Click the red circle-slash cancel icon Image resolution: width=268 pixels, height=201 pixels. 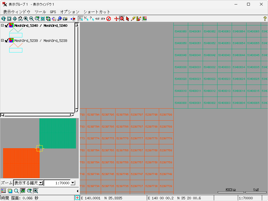(109, 19)
